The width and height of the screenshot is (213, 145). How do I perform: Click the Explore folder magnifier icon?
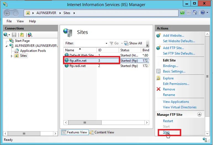[158, 78]
